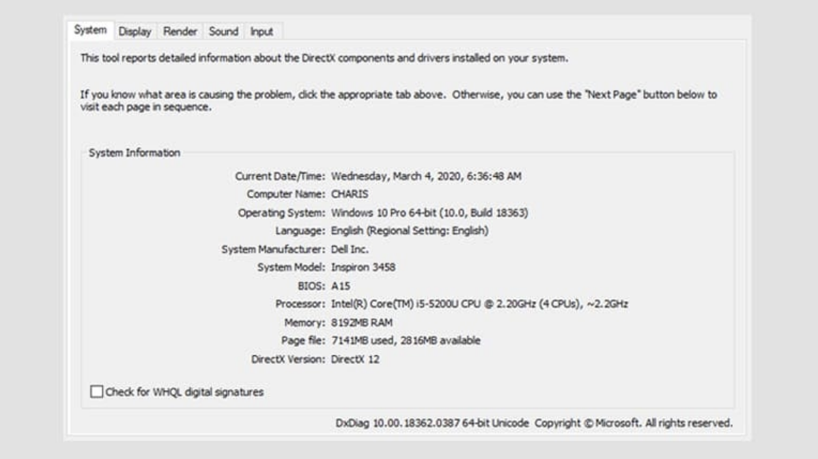818x459 pixels.
Task: Click the system manufacturer Dell Inc.
Action: coord(350,249)
